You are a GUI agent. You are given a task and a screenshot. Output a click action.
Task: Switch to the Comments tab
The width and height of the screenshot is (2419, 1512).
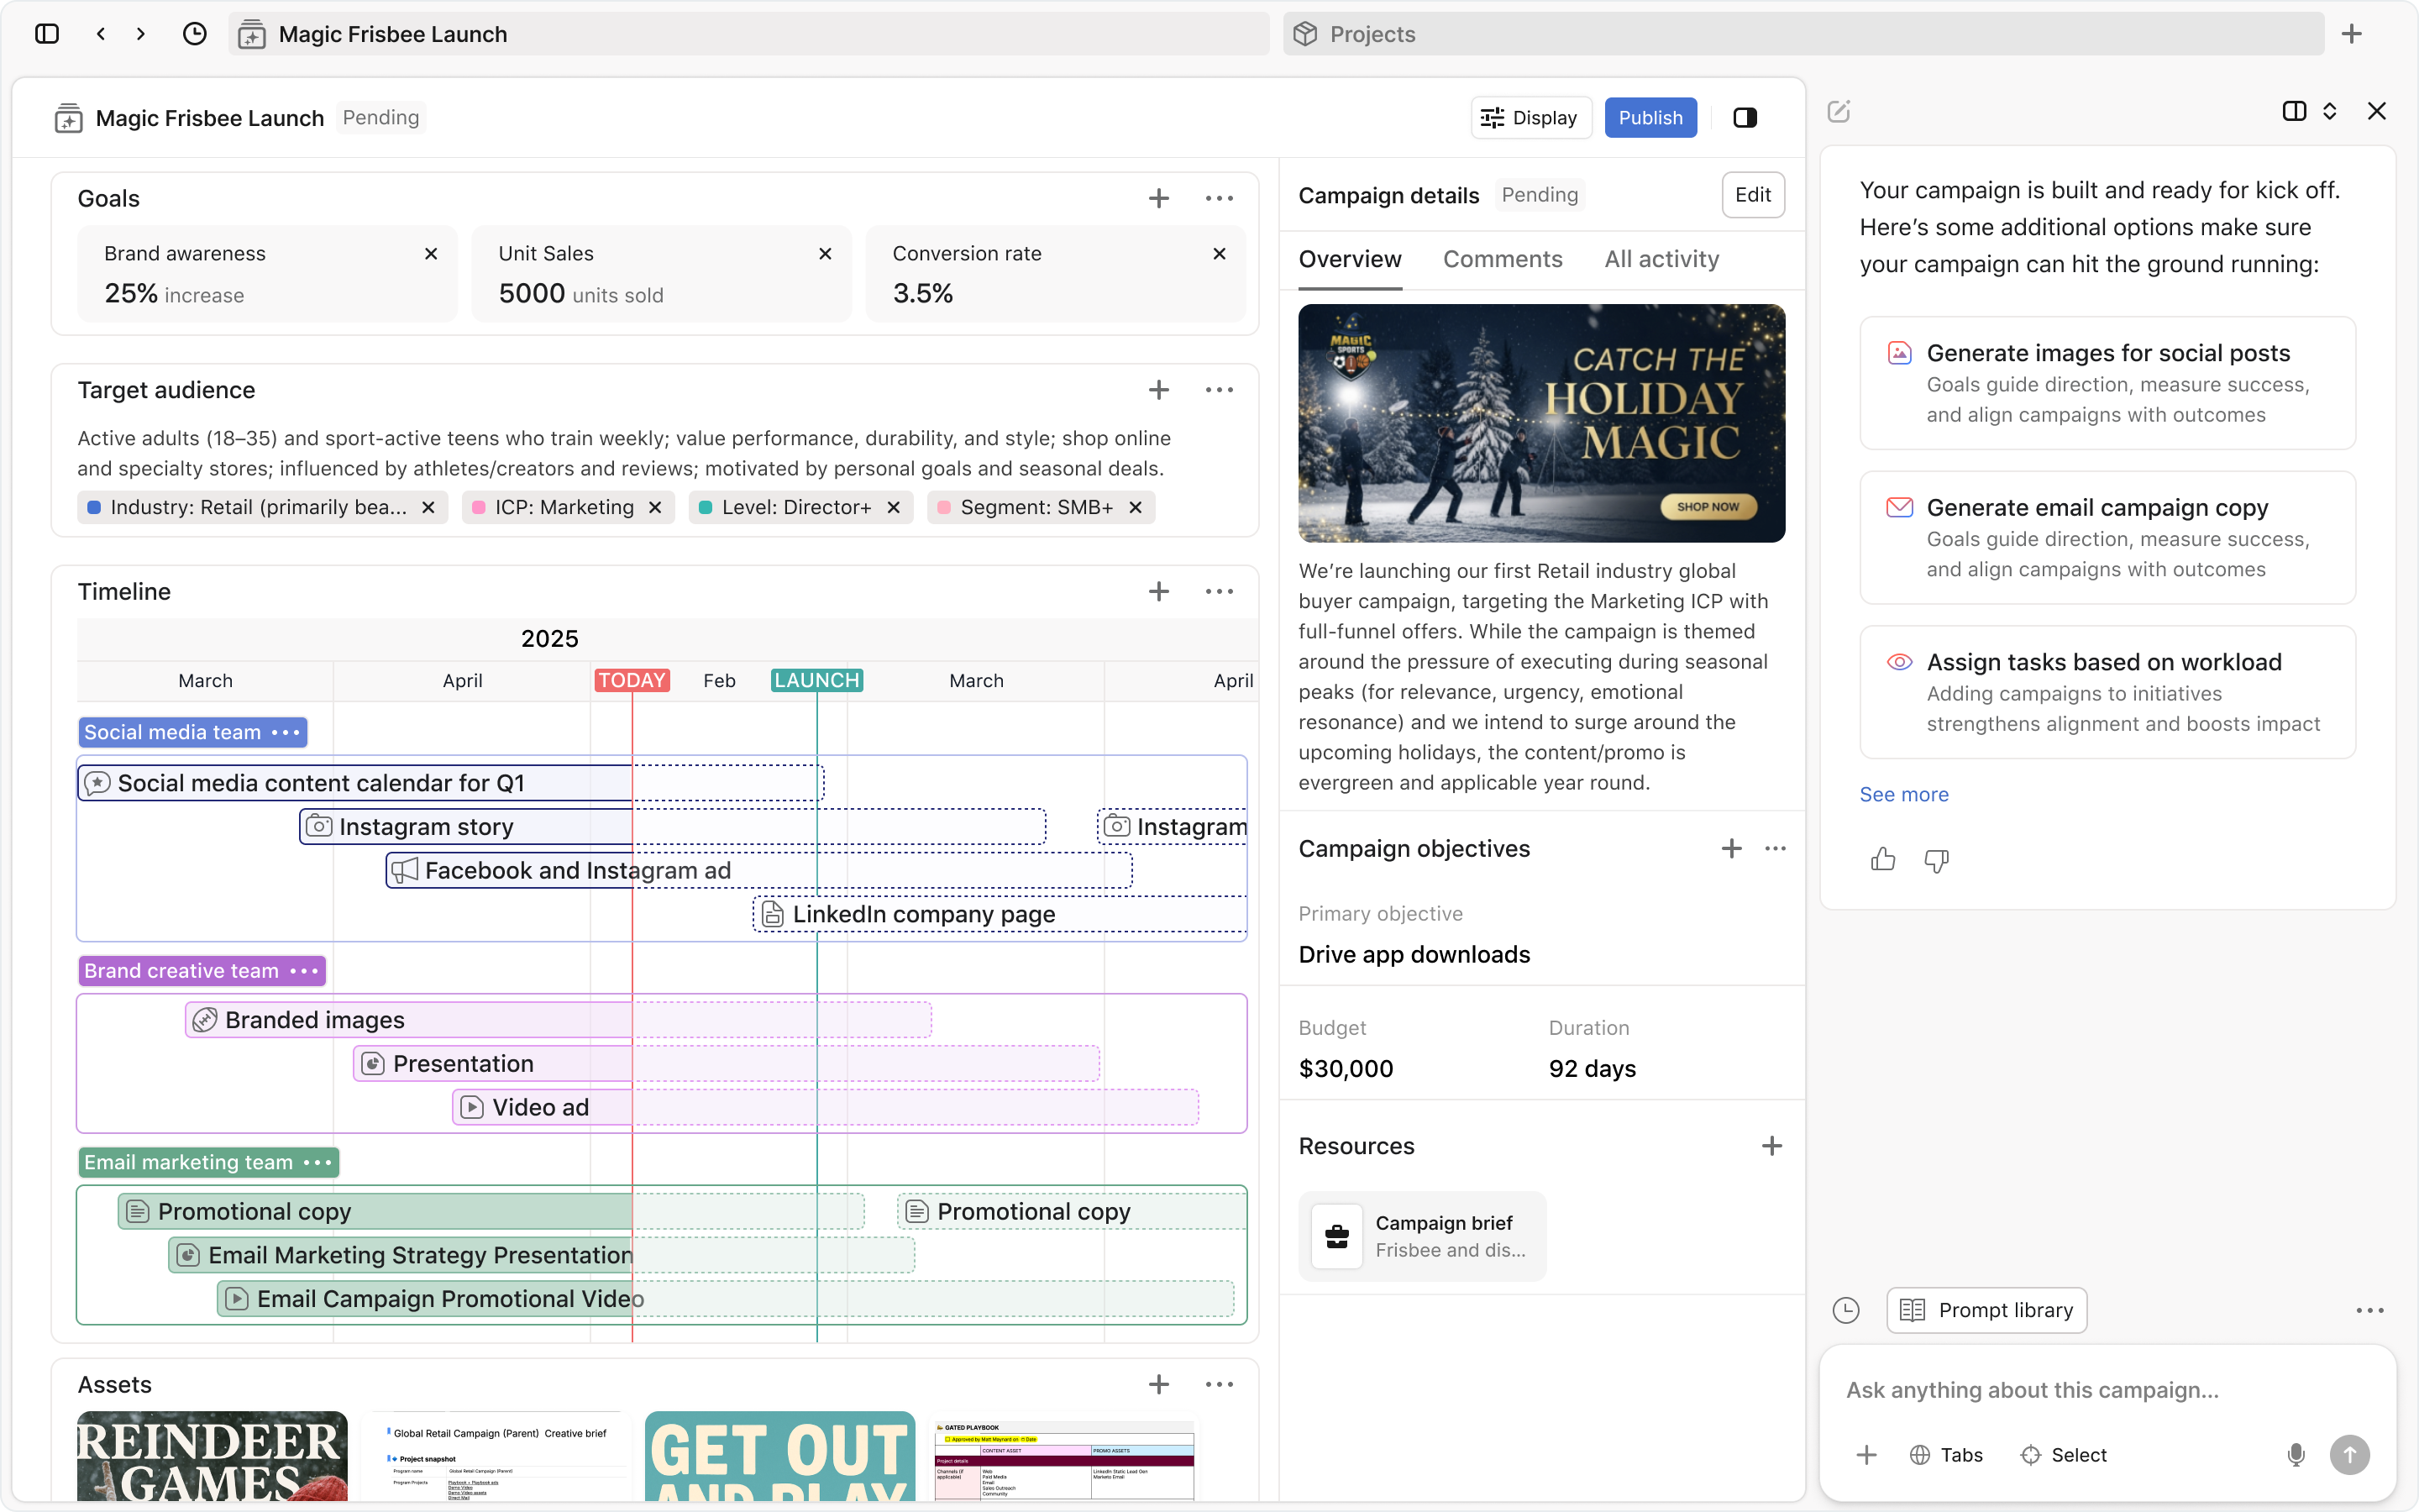pos(1503,259)
